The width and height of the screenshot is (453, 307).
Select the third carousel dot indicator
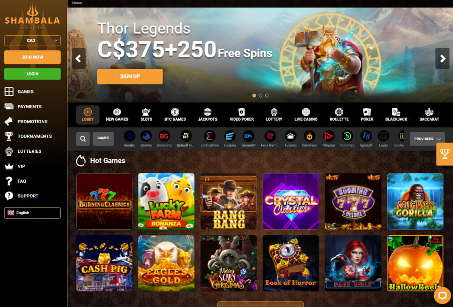point(267,95)
